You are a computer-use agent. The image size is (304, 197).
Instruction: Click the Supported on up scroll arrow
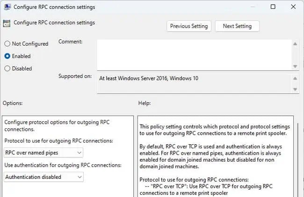[295, 78]
